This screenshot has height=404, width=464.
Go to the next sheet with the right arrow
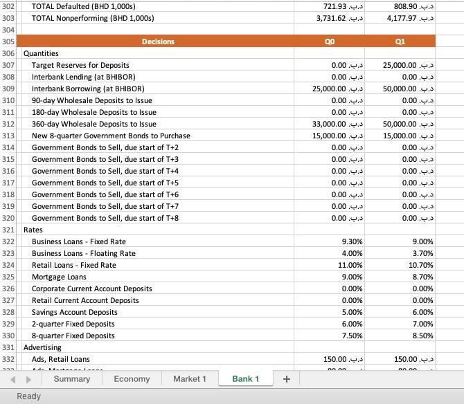28,379
